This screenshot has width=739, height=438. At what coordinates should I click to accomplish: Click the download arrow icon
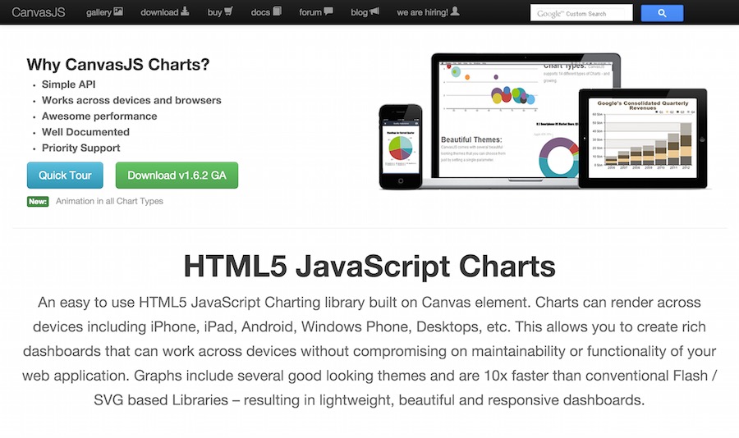pyautogui.click(x=185, y=11)
